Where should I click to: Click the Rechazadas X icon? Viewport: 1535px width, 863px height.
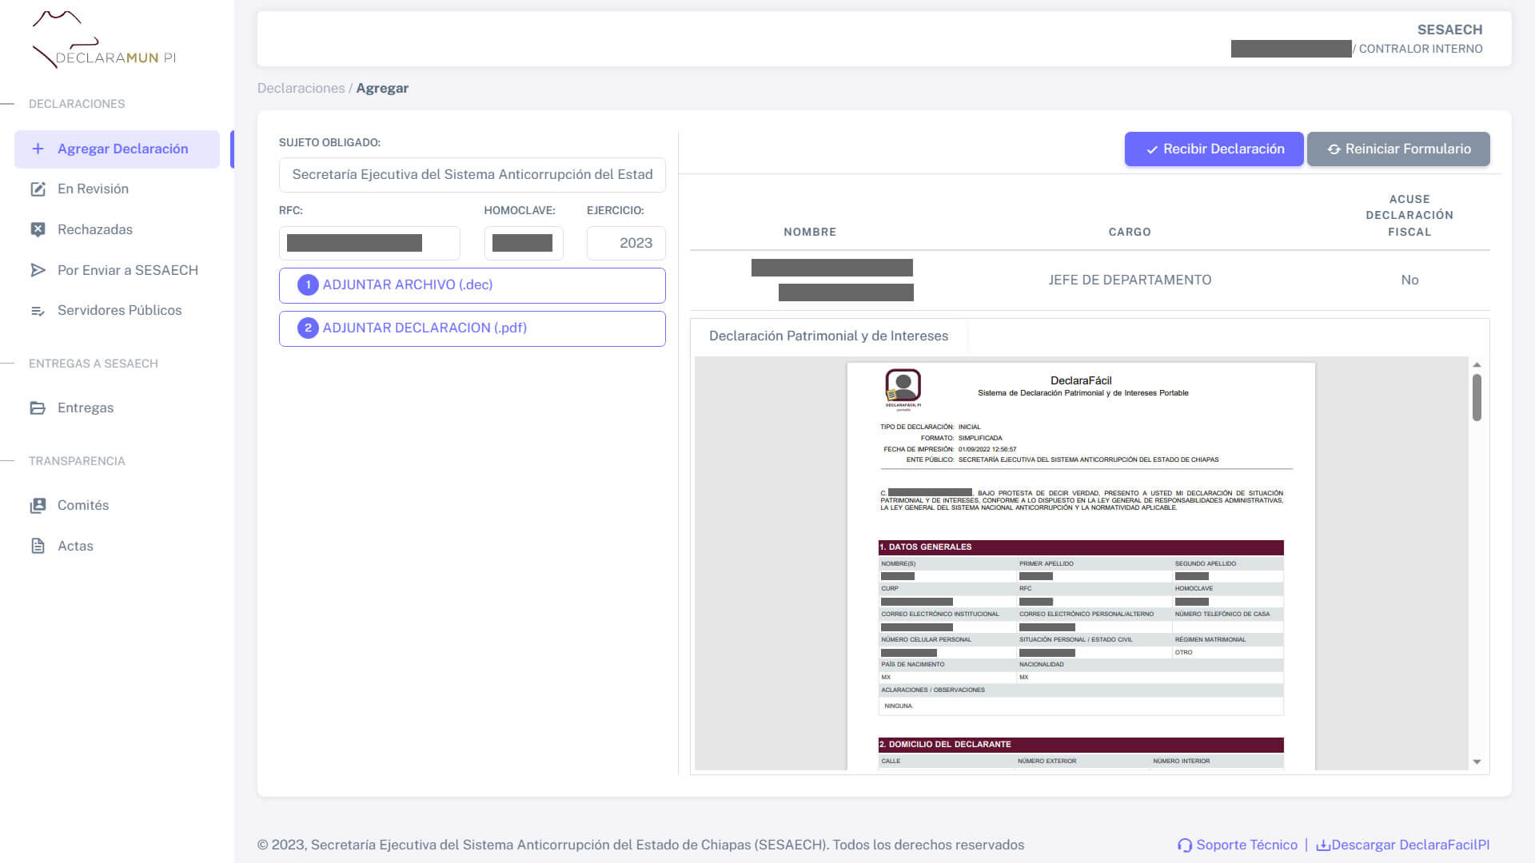point(38,229)
